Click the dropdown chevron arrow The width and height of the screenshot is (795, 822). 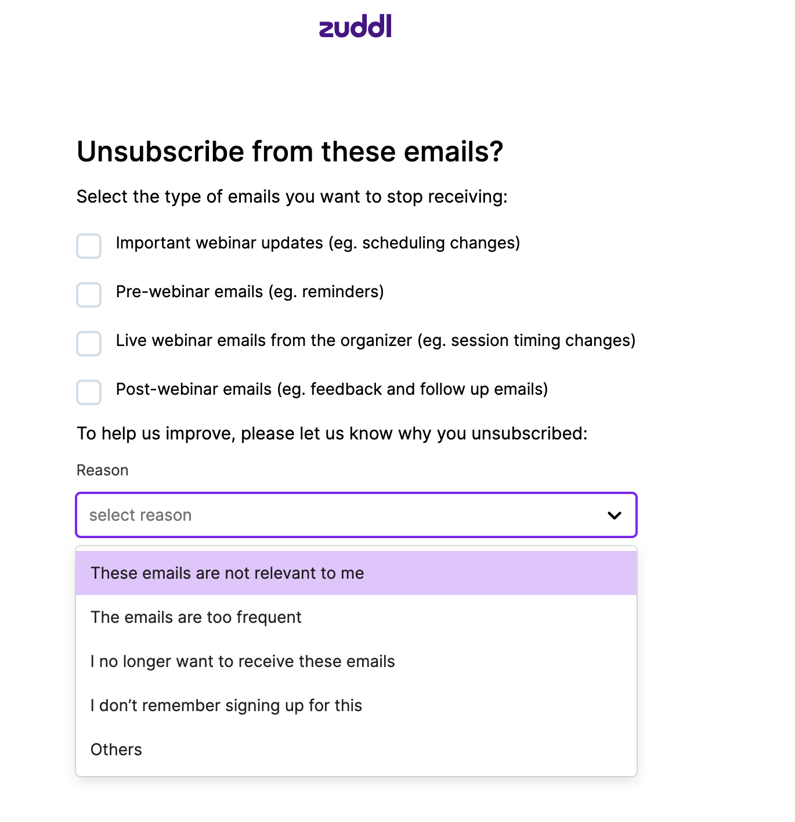tap(614, 515)
